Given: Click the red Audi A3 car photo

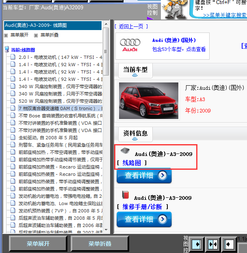Looking at the screenshot, I should click(x=149, y=101).
